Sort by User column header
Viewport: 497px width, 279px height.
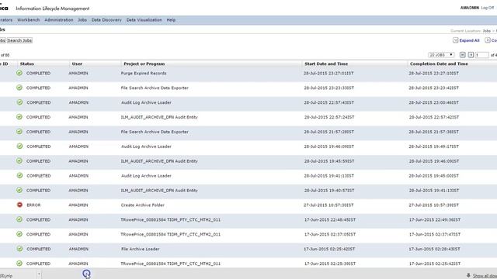[x=77, y=64]
